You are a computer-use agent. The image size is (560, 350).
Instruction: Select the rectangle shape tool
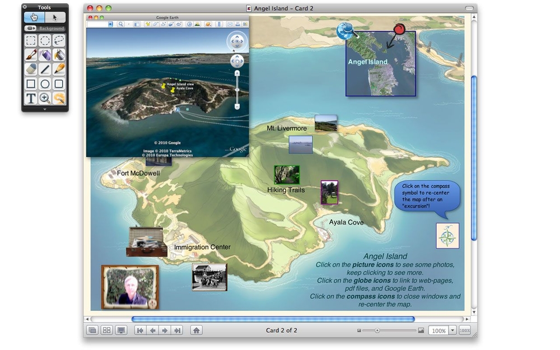click(x=31, y=84)
